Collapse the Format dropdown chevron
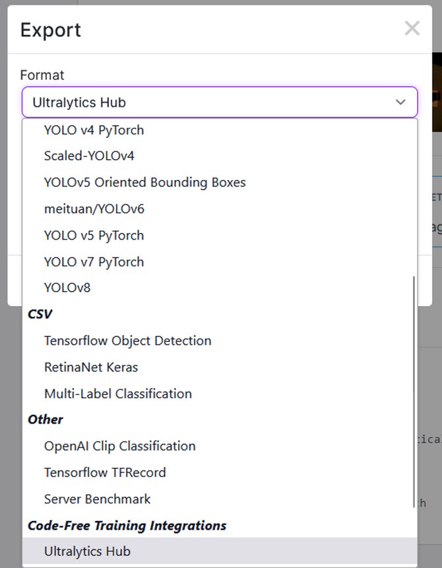Image resolution: width=442 pixels, height=568 pixels. point(400,102)
